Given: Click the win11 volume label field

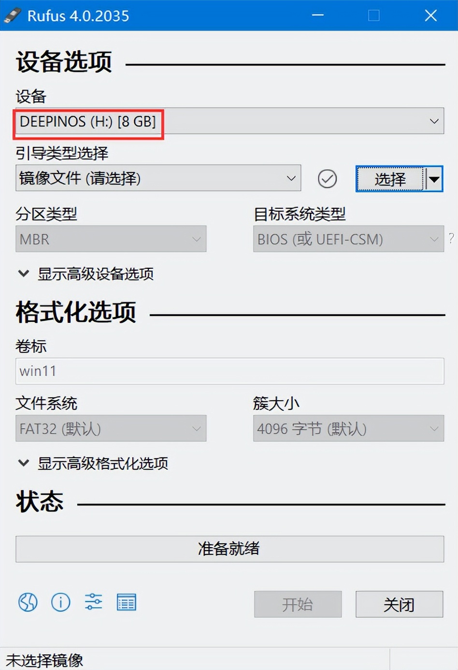Looking at the screenshot, I should (229, 371).
